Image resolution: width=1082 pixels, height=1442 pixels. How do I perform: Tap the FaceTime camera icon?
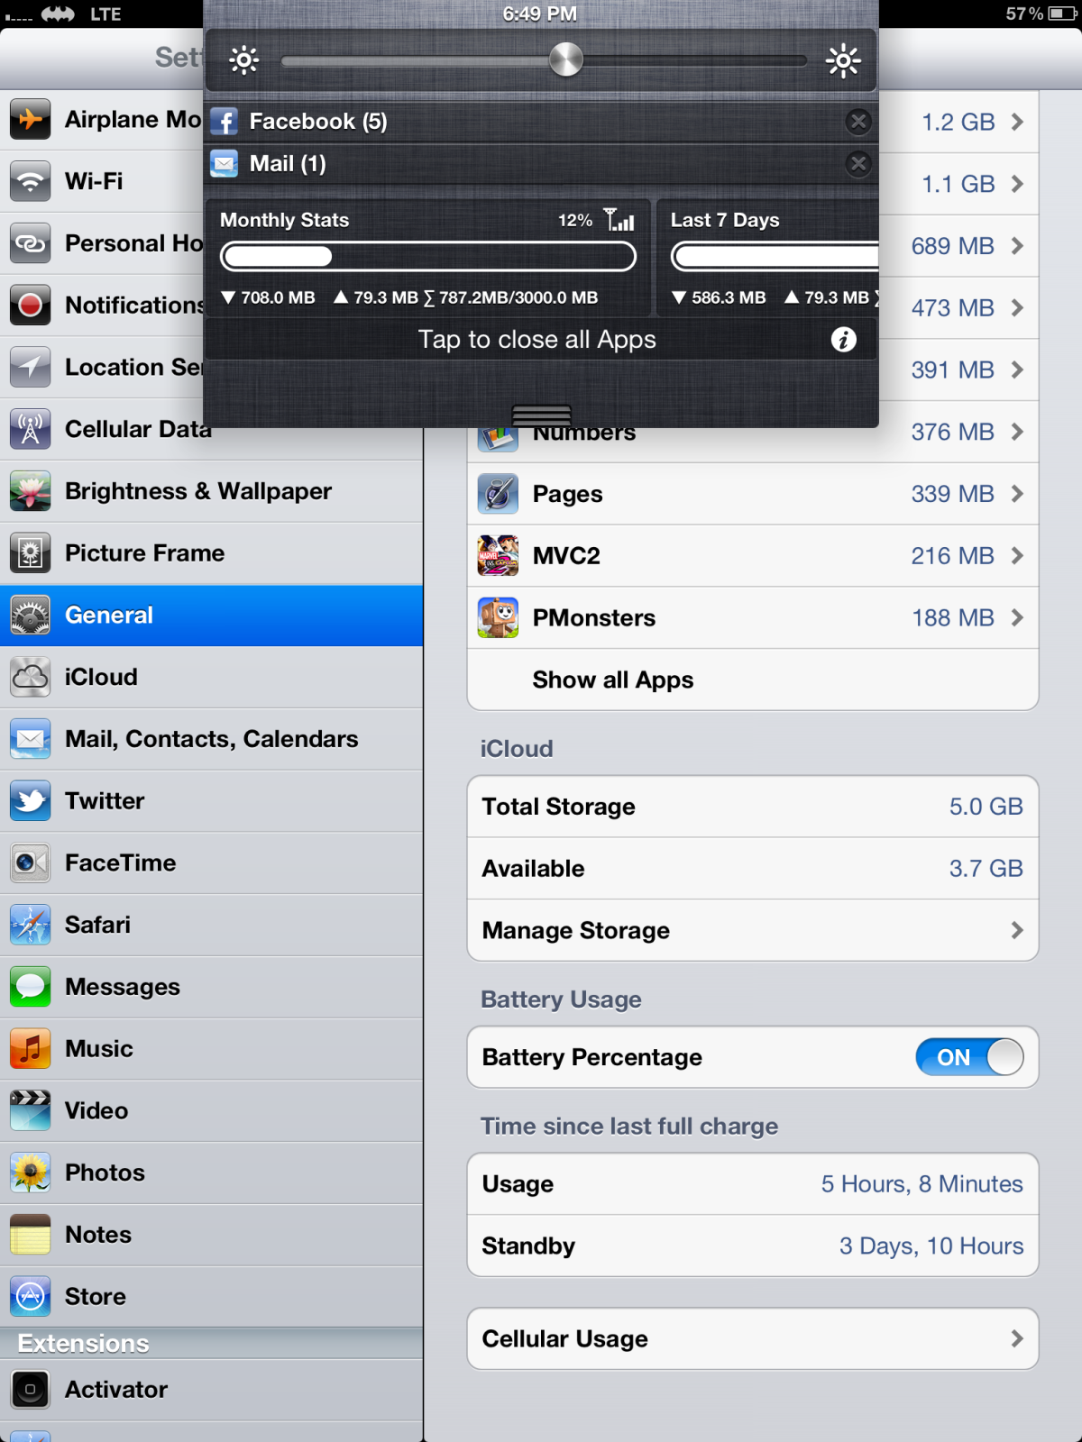31,863
